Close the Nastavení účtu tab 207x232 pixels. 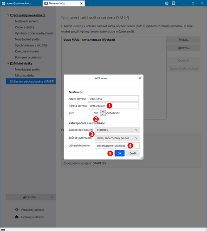81,3
